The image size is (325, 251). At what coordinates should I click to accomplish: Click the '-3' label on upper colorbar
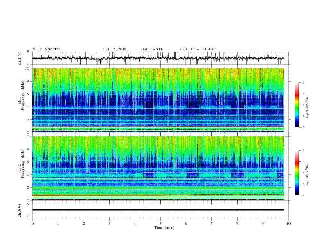(x=302, y=82)
